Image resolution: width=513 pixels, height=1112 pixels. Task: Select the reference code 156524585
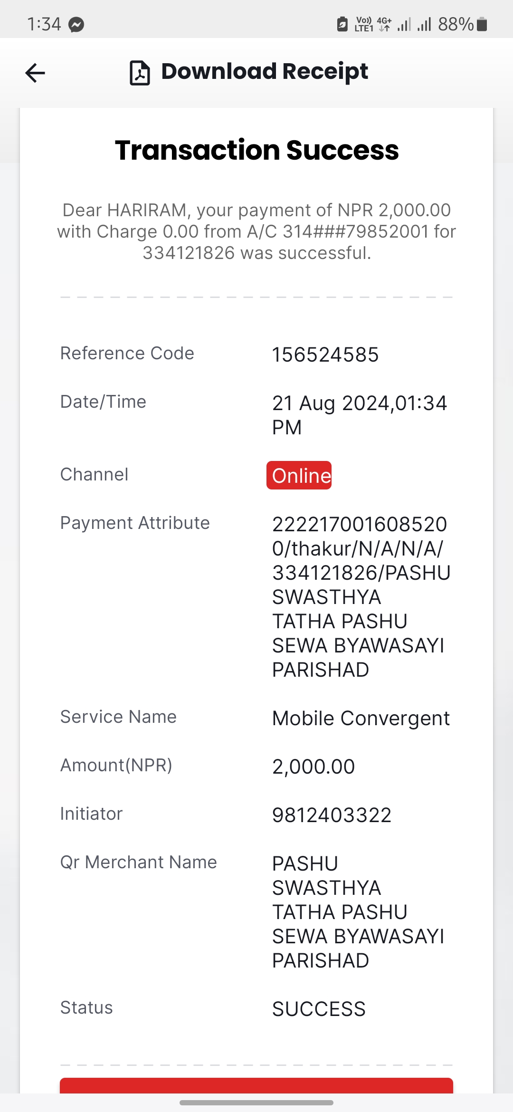[325, 355]
